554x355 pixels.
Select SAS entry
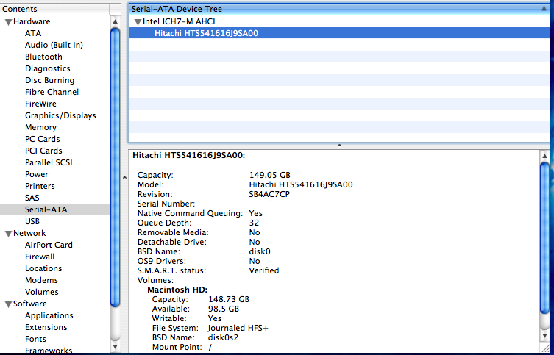[32, 198]
